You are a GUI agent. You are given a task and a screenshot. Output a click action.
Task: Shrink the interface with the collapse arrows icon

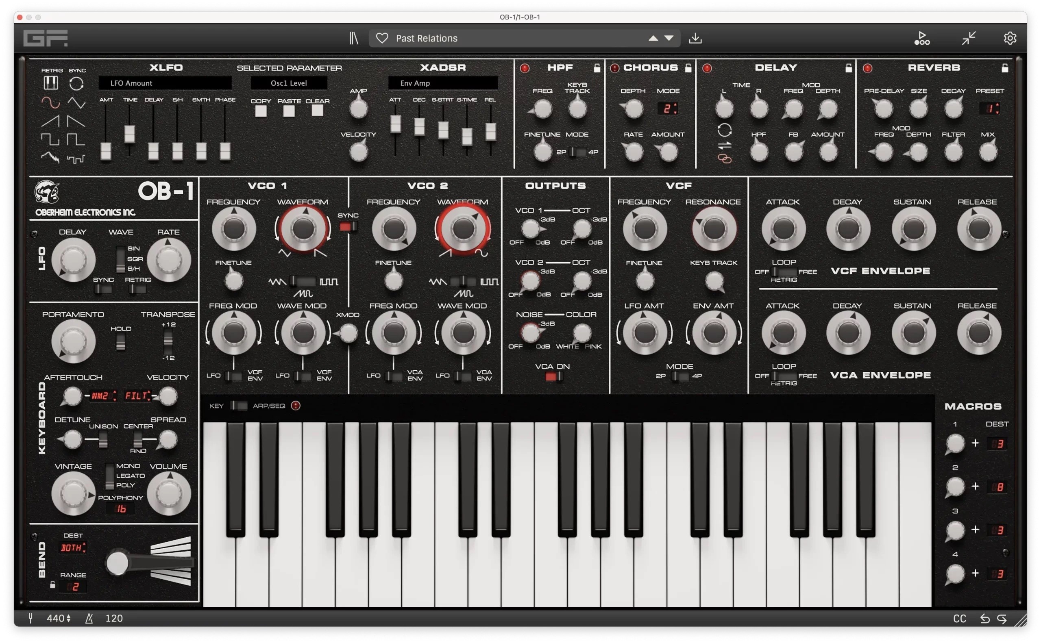point(969,38)
